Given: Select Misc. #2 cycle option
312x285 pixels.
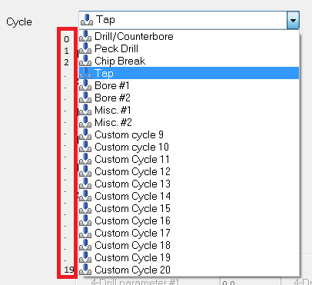Looking at the screenshot, I should coord(189,122).
